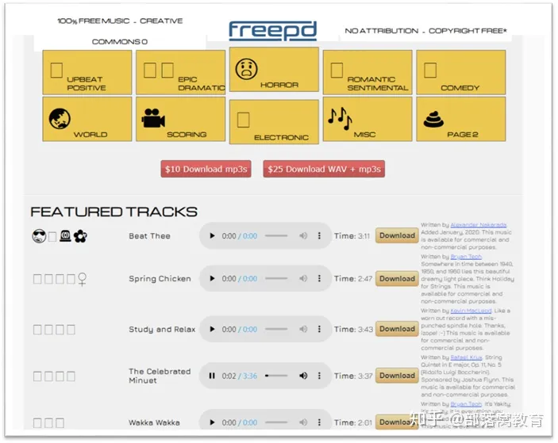Mute the Beat Thee track volume icon
This screenshot has height=443, width=558.
pos(303,236)
